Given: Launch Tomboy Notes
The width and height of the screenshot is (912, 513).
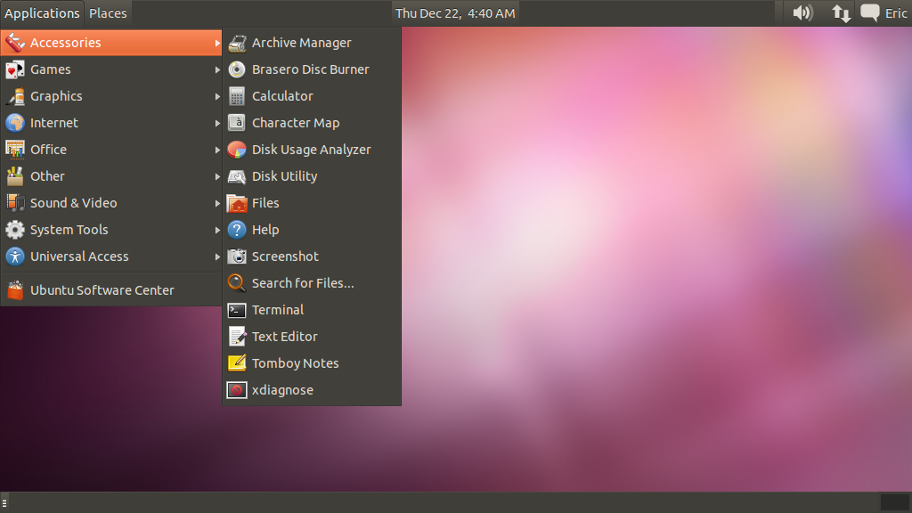Looking at the screenshot, I should pos(295,362).
